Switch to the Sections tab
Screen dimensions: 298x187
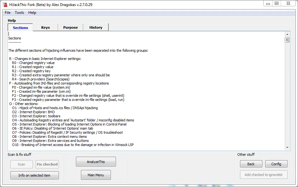click(x=20, y=27)
